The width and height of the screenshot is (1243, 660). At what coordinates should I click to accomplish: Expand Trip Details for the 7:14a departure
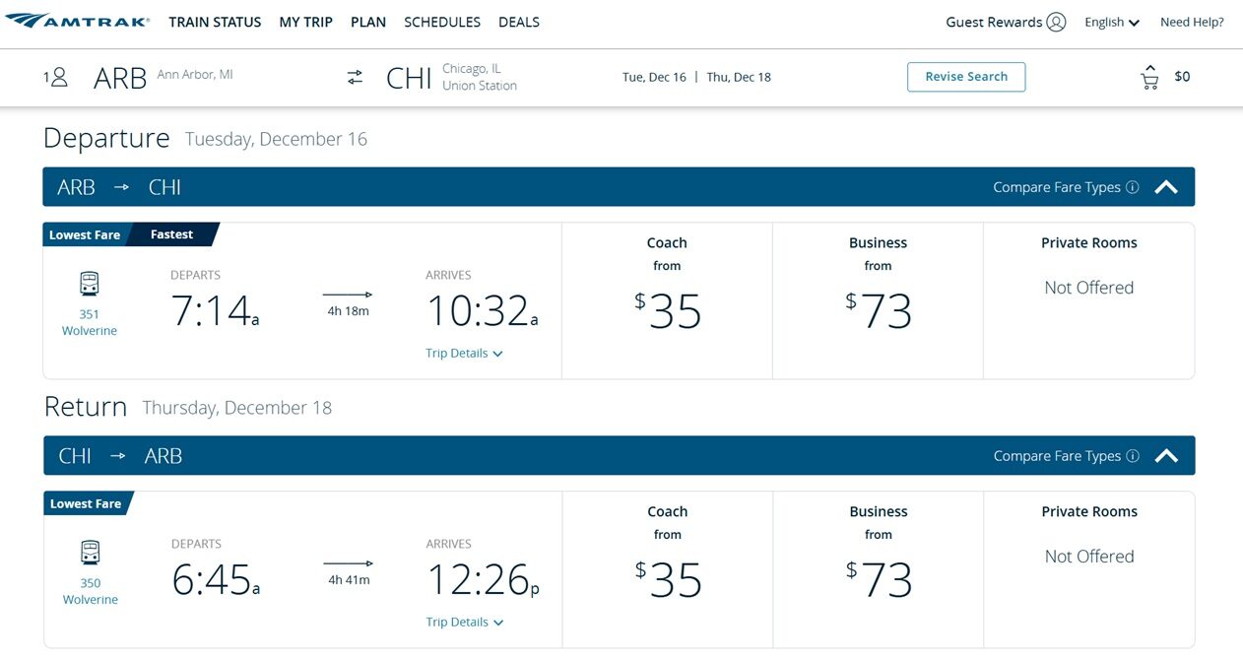point(464,354)
